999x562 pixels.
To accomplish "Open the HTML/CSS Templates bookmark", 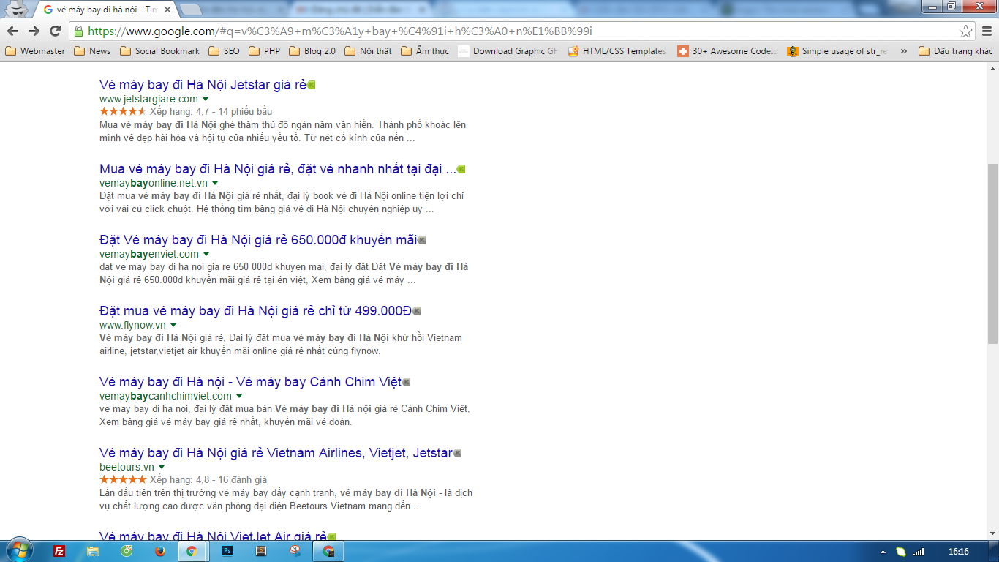I will pyautogui.click(x=617, y=51).
